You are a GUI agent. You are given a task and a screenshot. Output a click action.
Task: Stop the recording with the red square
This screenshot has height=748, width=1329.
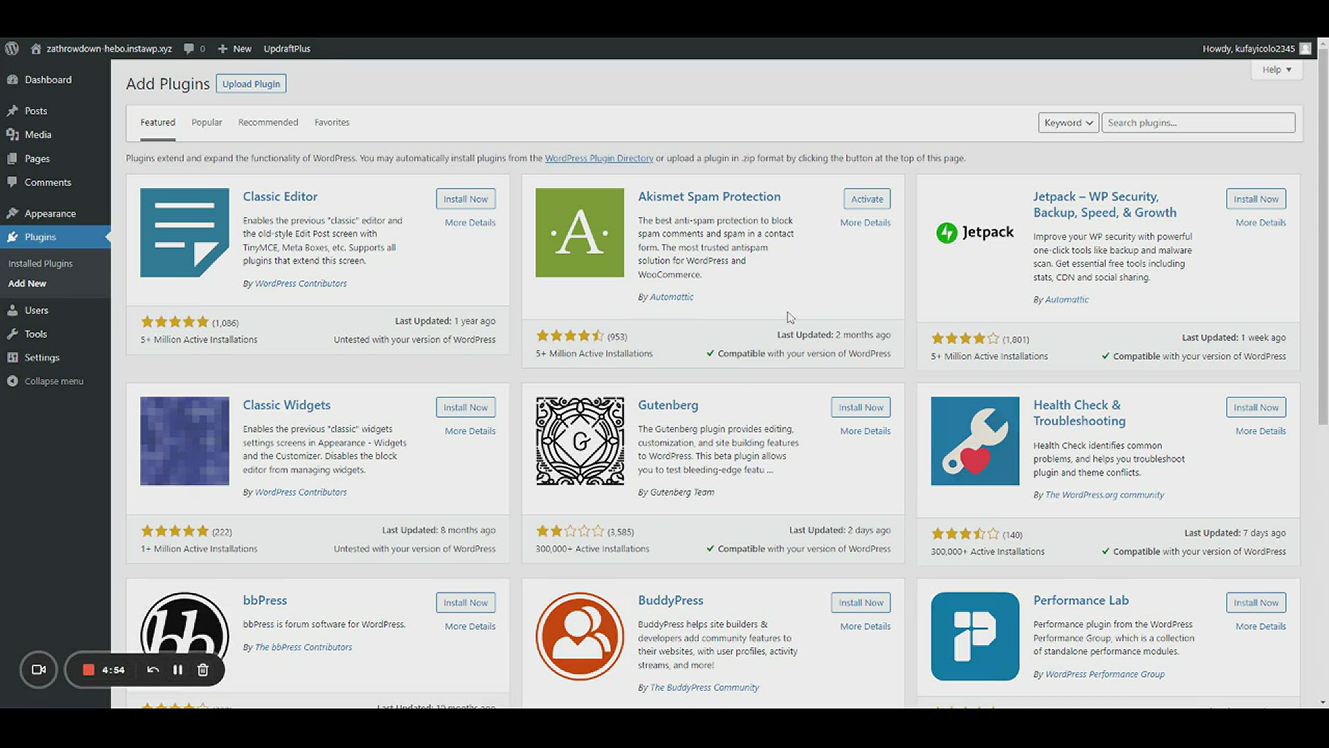pos(89,670)
